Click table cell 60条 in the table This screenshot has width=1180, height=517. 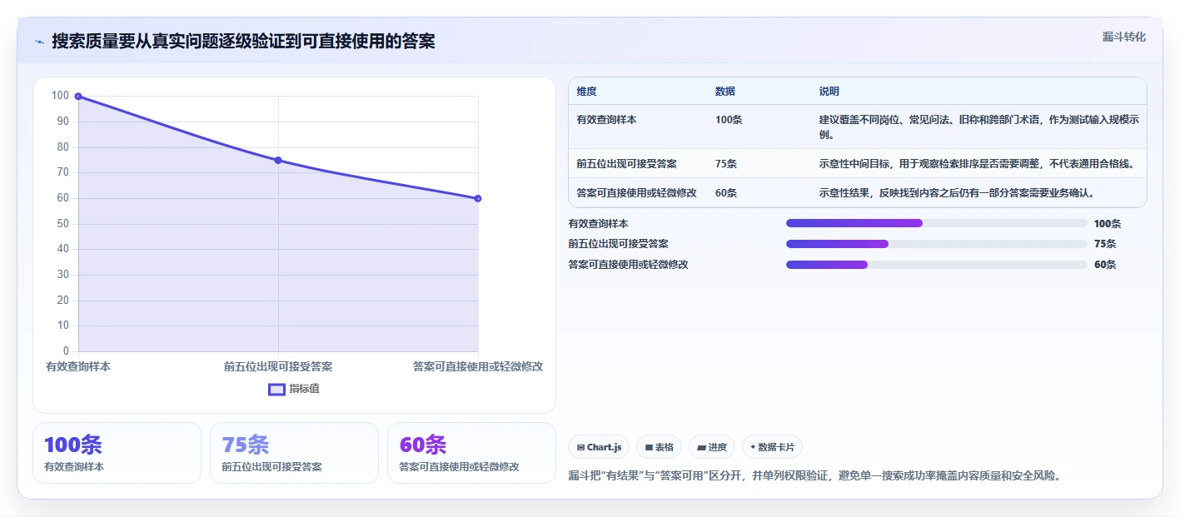tap(726, 193)
